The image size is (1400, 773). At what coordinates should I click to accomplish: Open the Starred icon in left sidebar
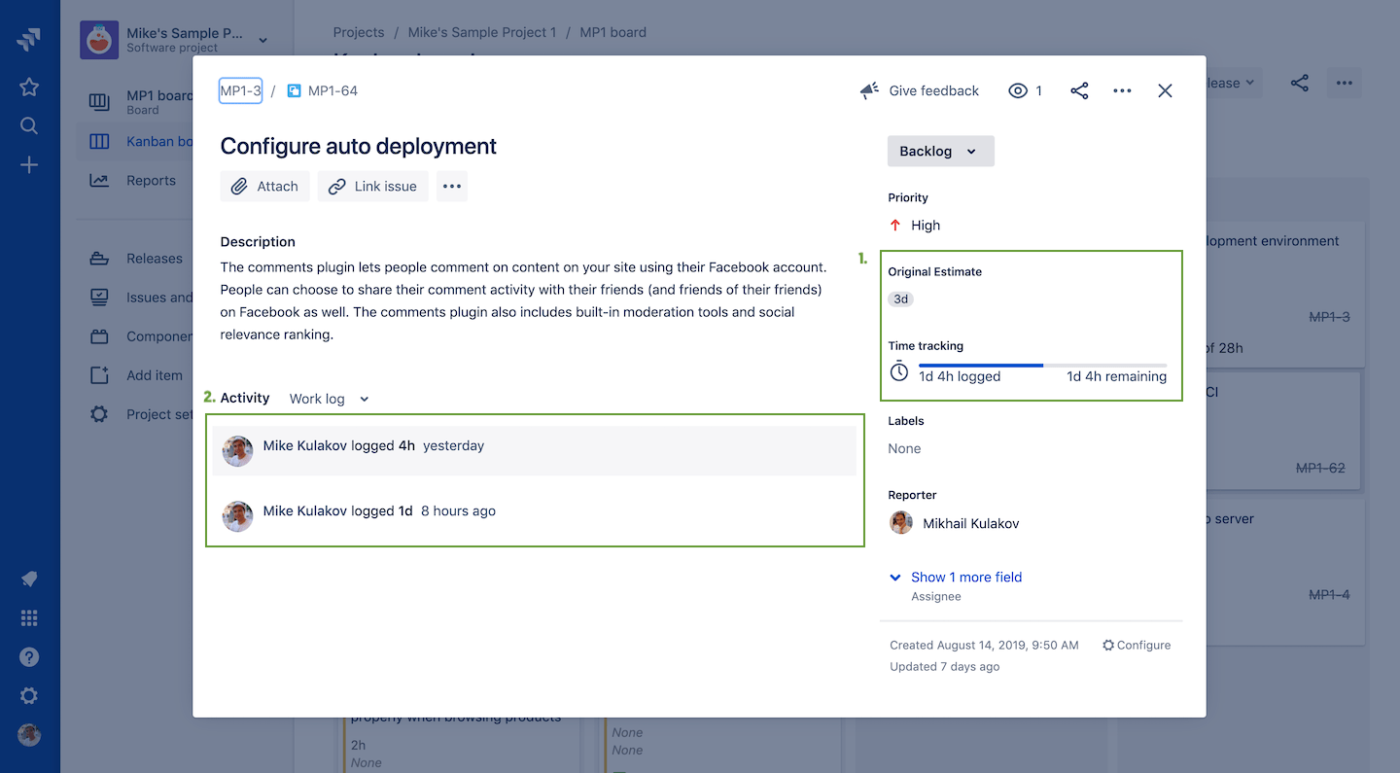click(x=29, y=87)
